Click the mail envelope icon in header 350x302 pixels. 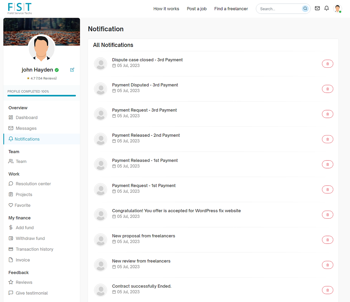point(317,8)
